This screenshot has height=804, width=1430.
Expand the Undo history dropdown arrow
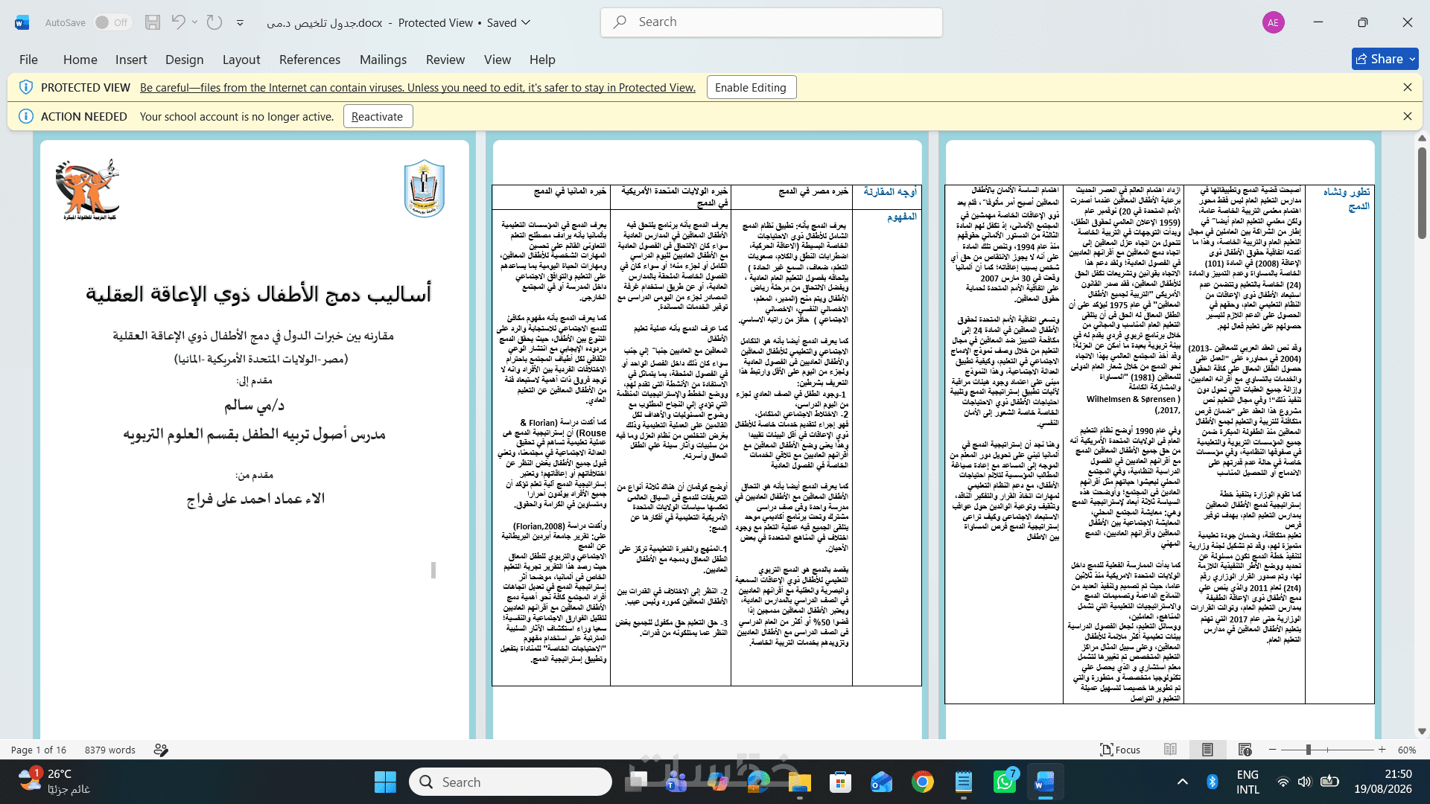click(195, 22)
